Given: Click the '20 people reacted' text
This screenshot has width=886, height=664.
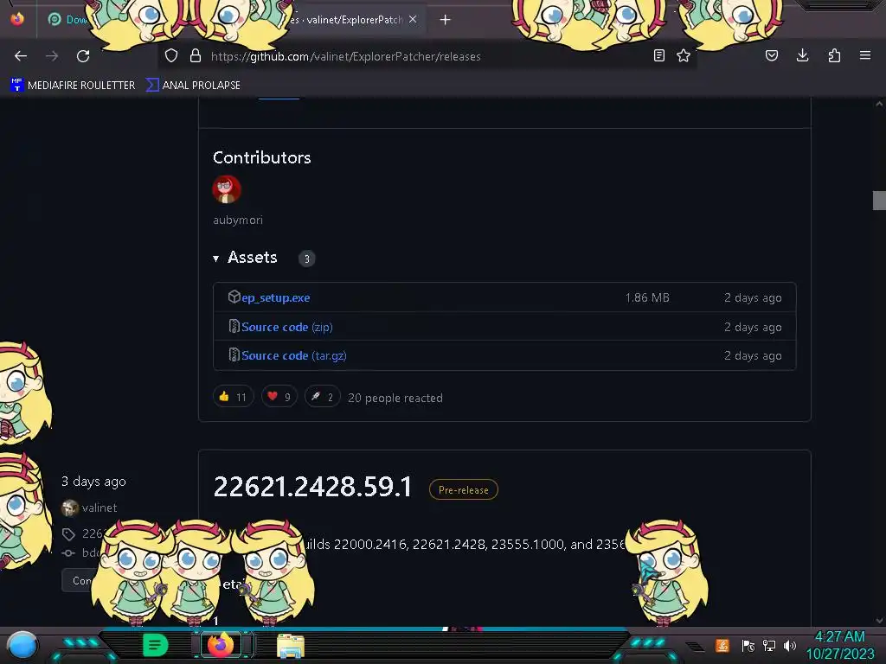Looking at the screenshot, I should [x=395, y=398].
